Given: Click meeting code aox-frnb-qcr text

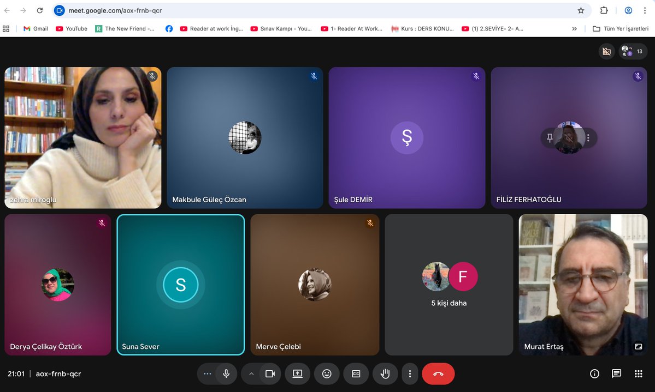Looking at the screenshot, I should pyautogui.click(x=58, y=373).
